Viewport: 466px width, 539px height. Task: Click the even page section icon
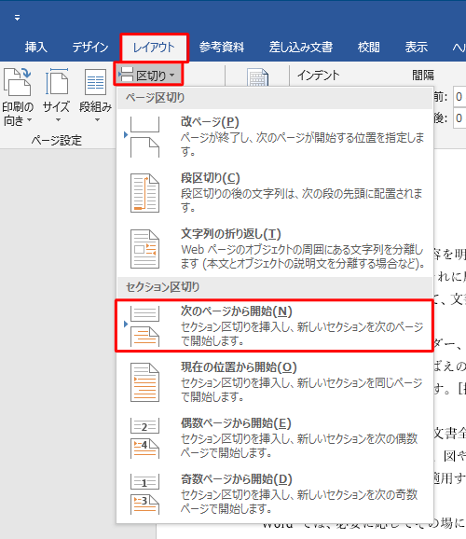pyautogui.click(x=144, y=438)
